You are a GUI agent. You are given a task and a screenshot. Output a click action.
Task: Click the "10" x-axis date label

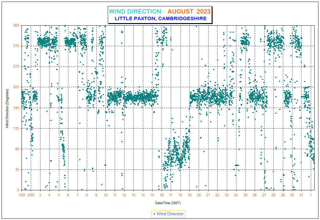tap(106, 195)
